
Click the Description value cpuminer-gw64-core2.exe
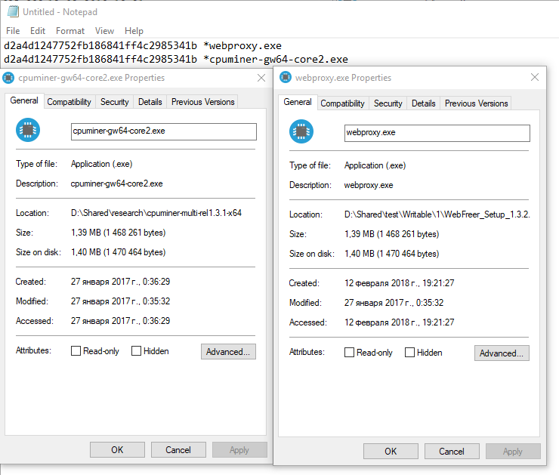pos(116,184)
